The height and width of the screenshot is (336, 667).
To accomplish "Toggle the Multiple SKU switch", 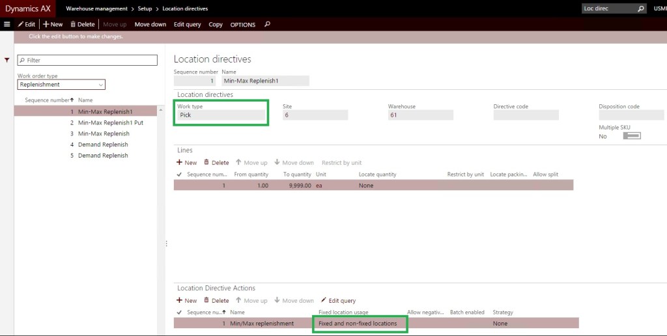I will coord(631,136).
